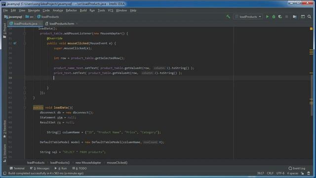Viewport: 316px width, 178px height.
Task: Collapse the mouseClicked method fold marker
Action: pos(25,44)
